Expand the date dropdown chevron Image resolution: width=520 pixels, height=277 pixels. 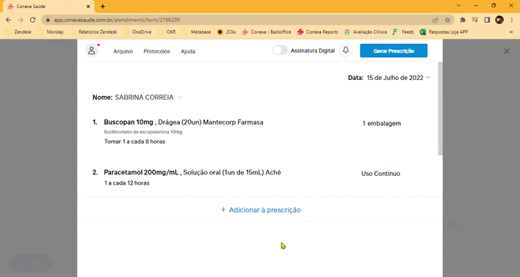(x=428, y=78)
